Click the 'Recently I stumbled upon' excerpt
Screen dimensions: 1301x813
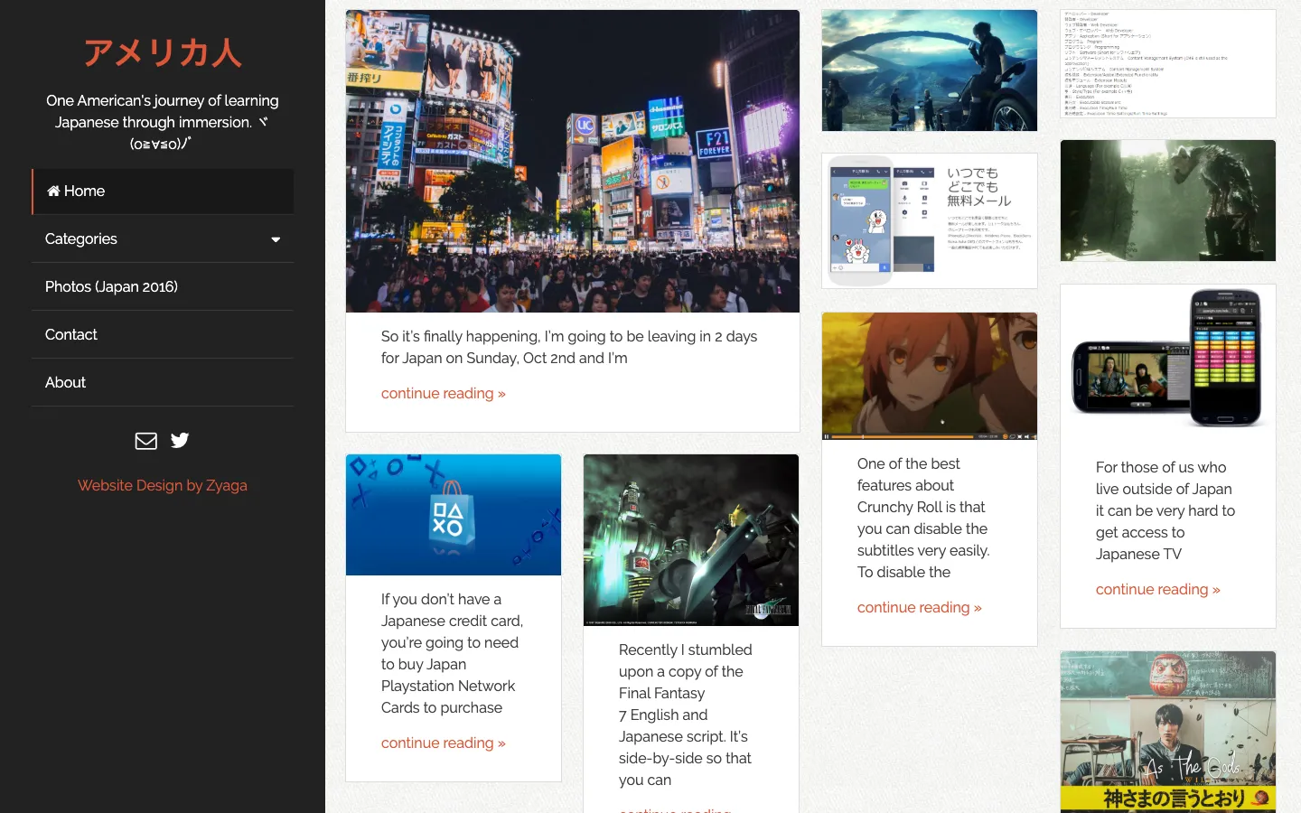pyautogui.click(x=686, y=715)
